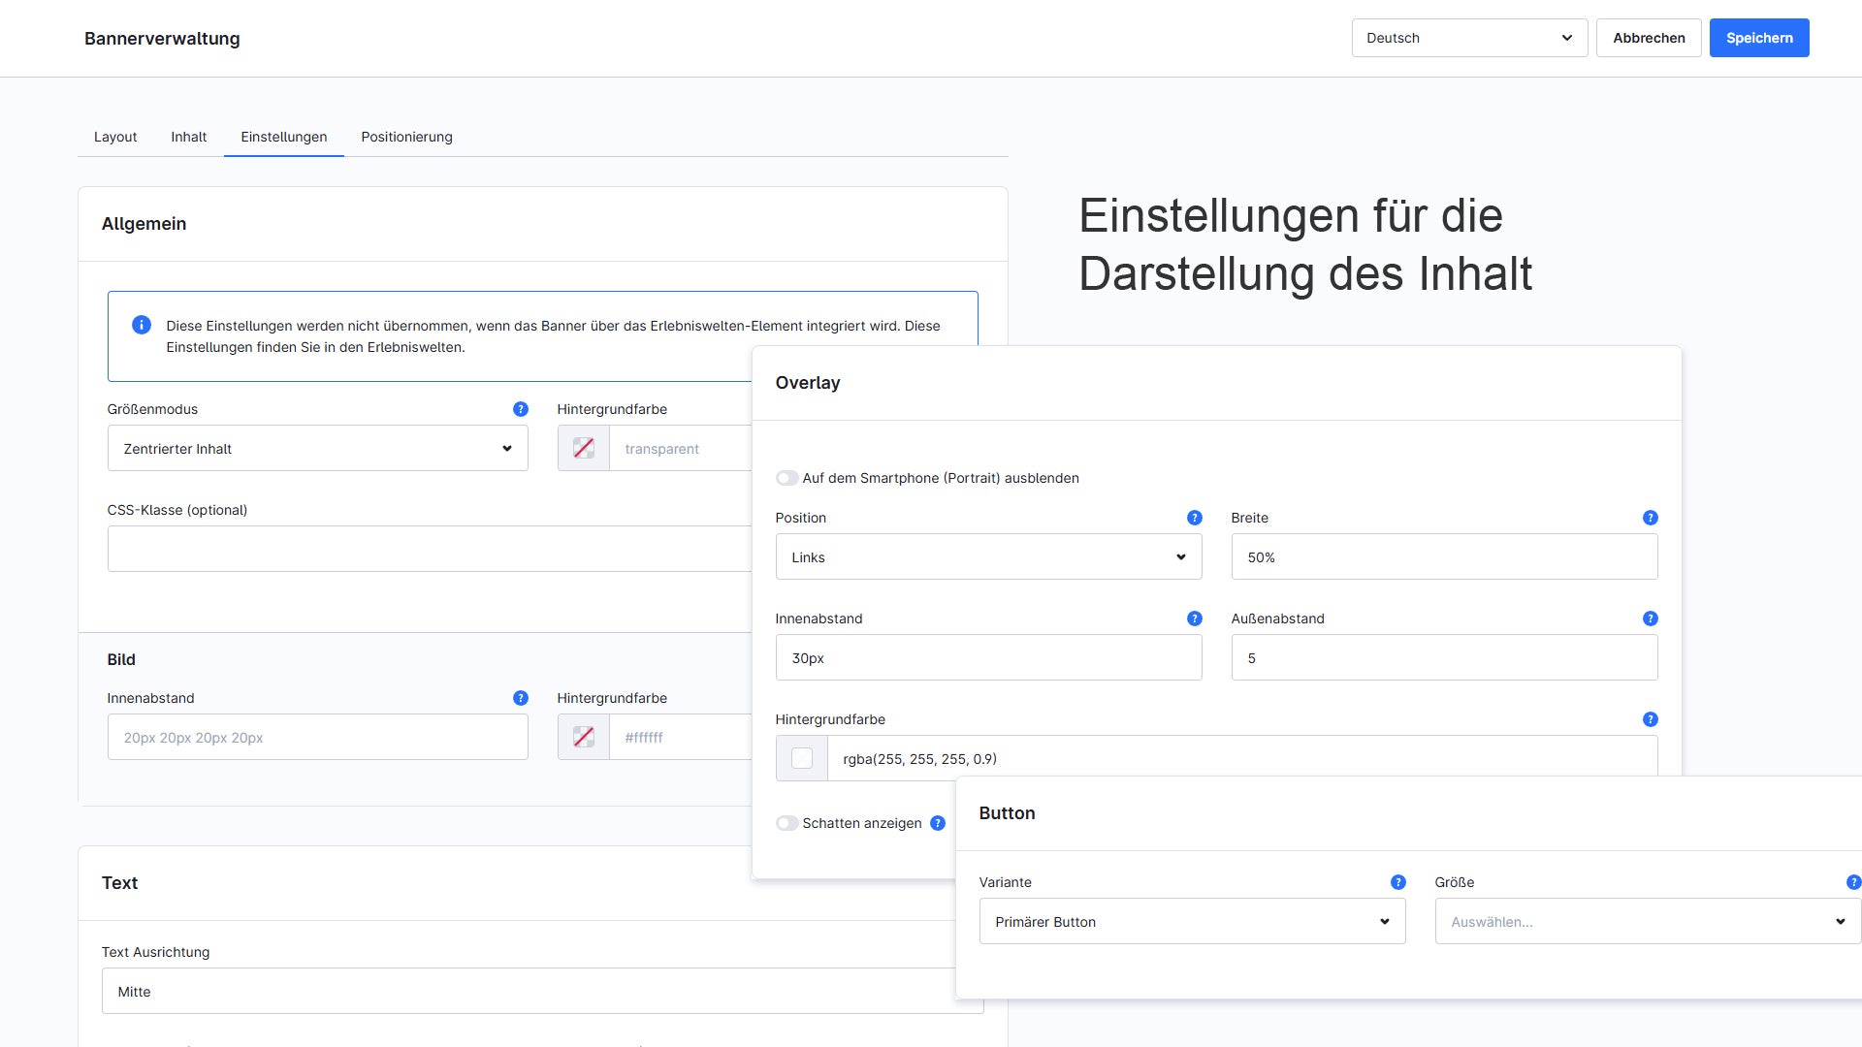The image size is (1862, 1047).
Task: Open the Text Ausrichtung dropdown Mitte
Action: [x=529, y=991]
